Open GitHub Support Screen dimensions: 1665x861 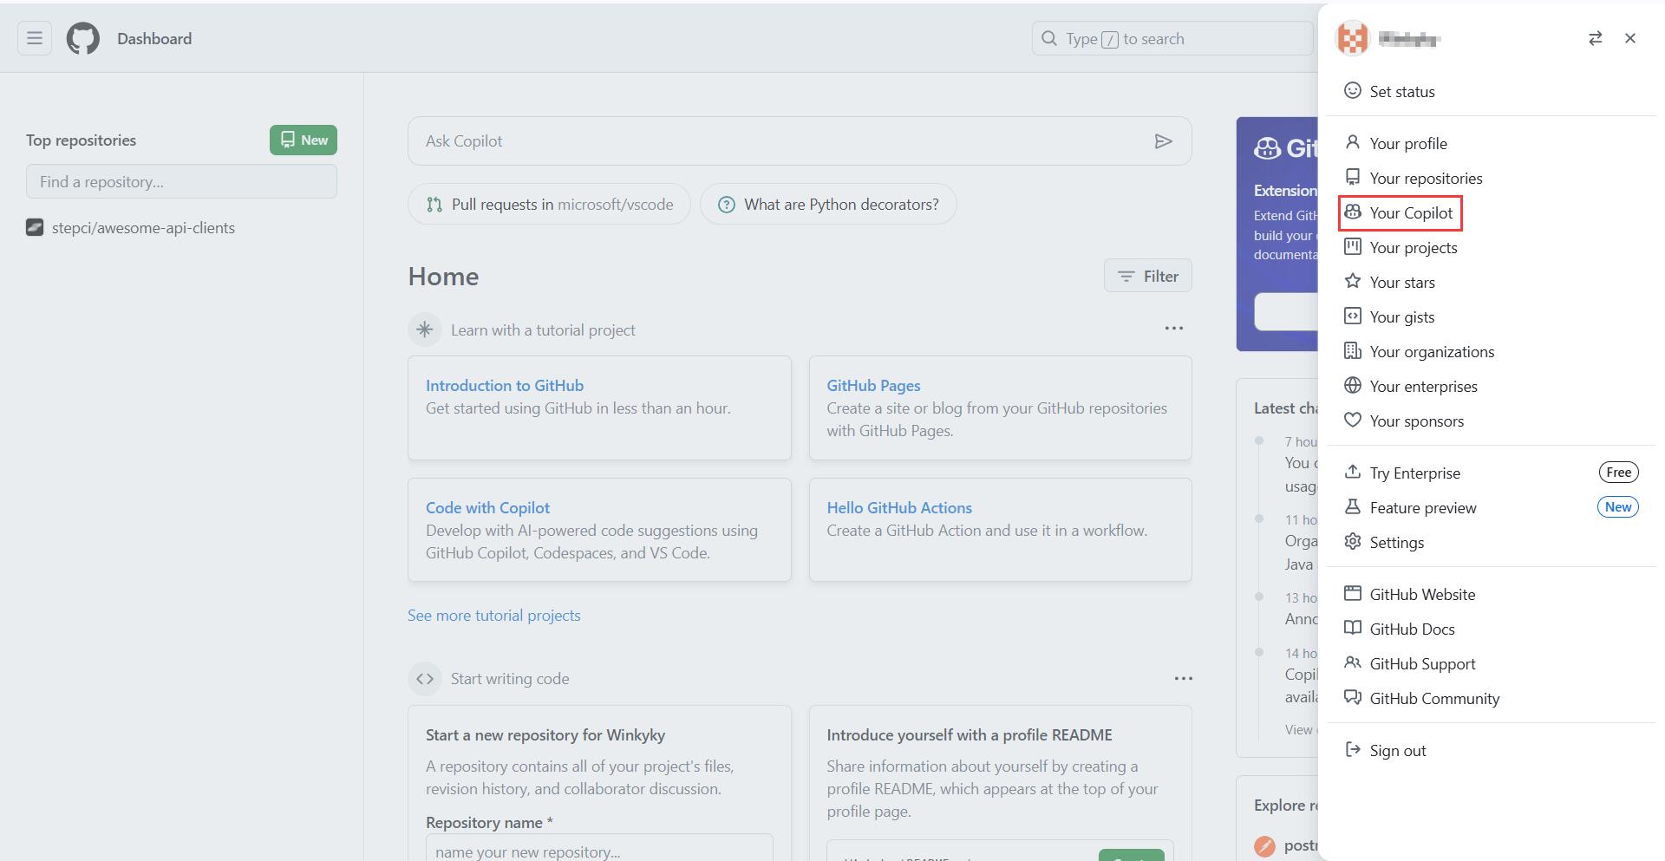1491,663
